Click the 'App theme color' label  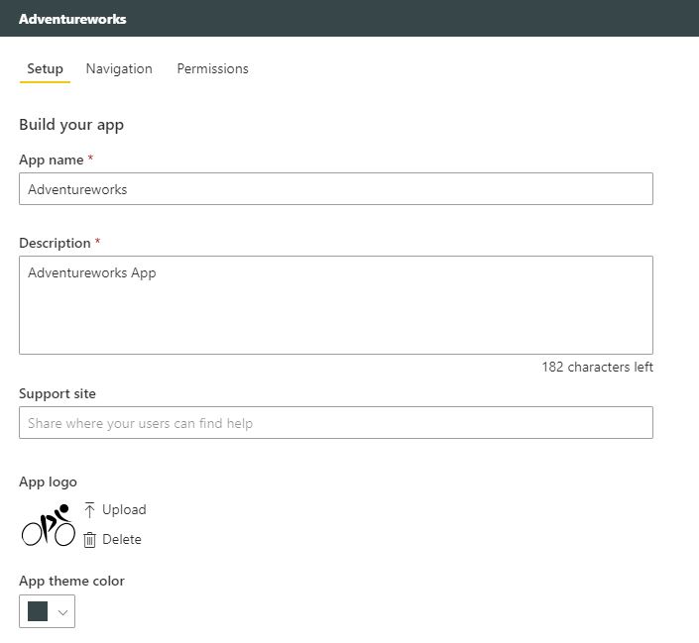click(71, 581)
